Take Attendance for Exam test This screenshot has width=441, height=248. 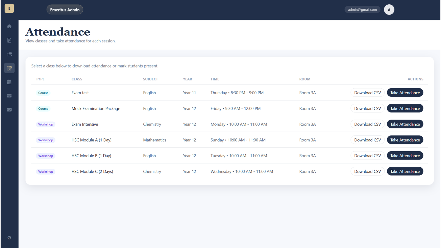click(405, 93)
